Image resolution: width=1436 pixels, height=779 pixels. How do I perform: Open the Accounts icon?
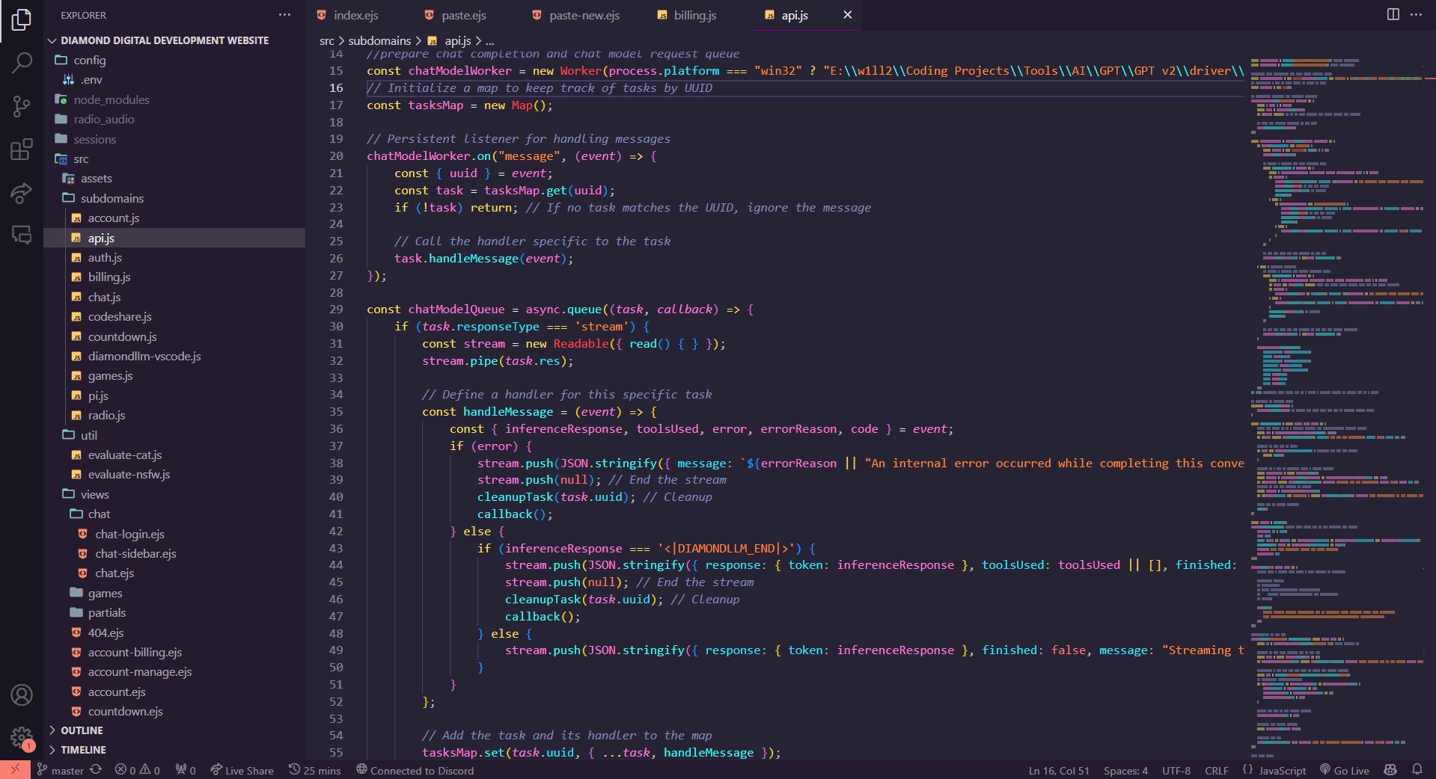(22, 695)
